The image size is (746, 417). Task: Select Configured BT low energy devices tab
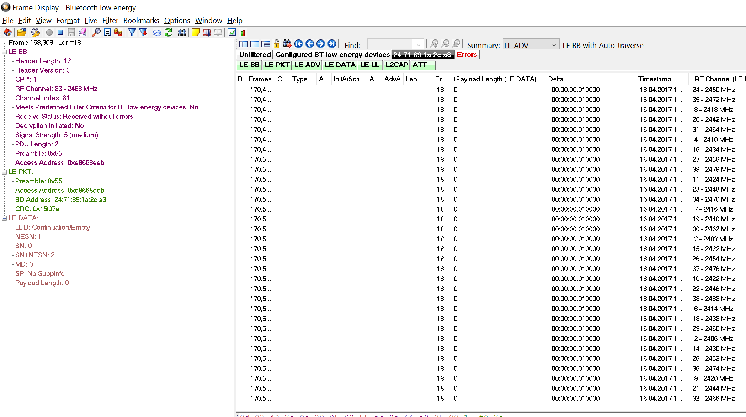pyautogui.click(x=332, y=55)
